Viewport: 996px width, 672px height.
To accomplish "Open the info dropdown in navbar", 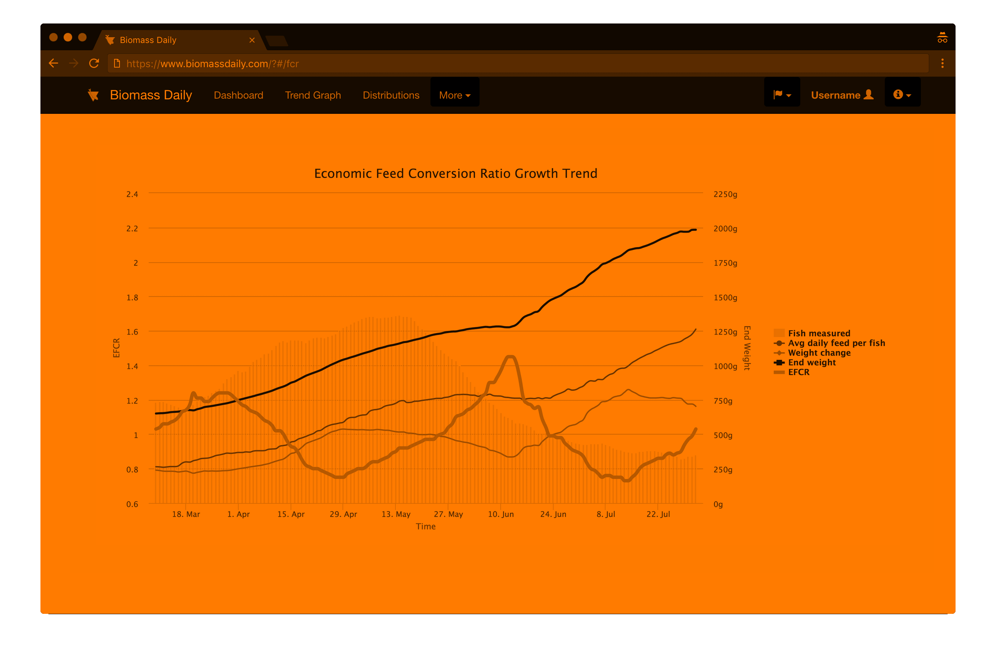I will coord(902,92).
